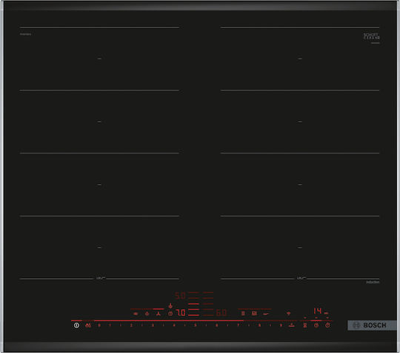Select the zone showing power level 7.0
400x353 pixels.
181,313
